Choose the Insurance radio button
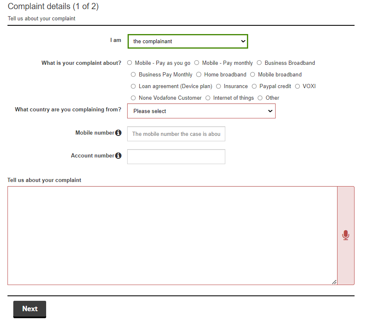 [219, 86]
